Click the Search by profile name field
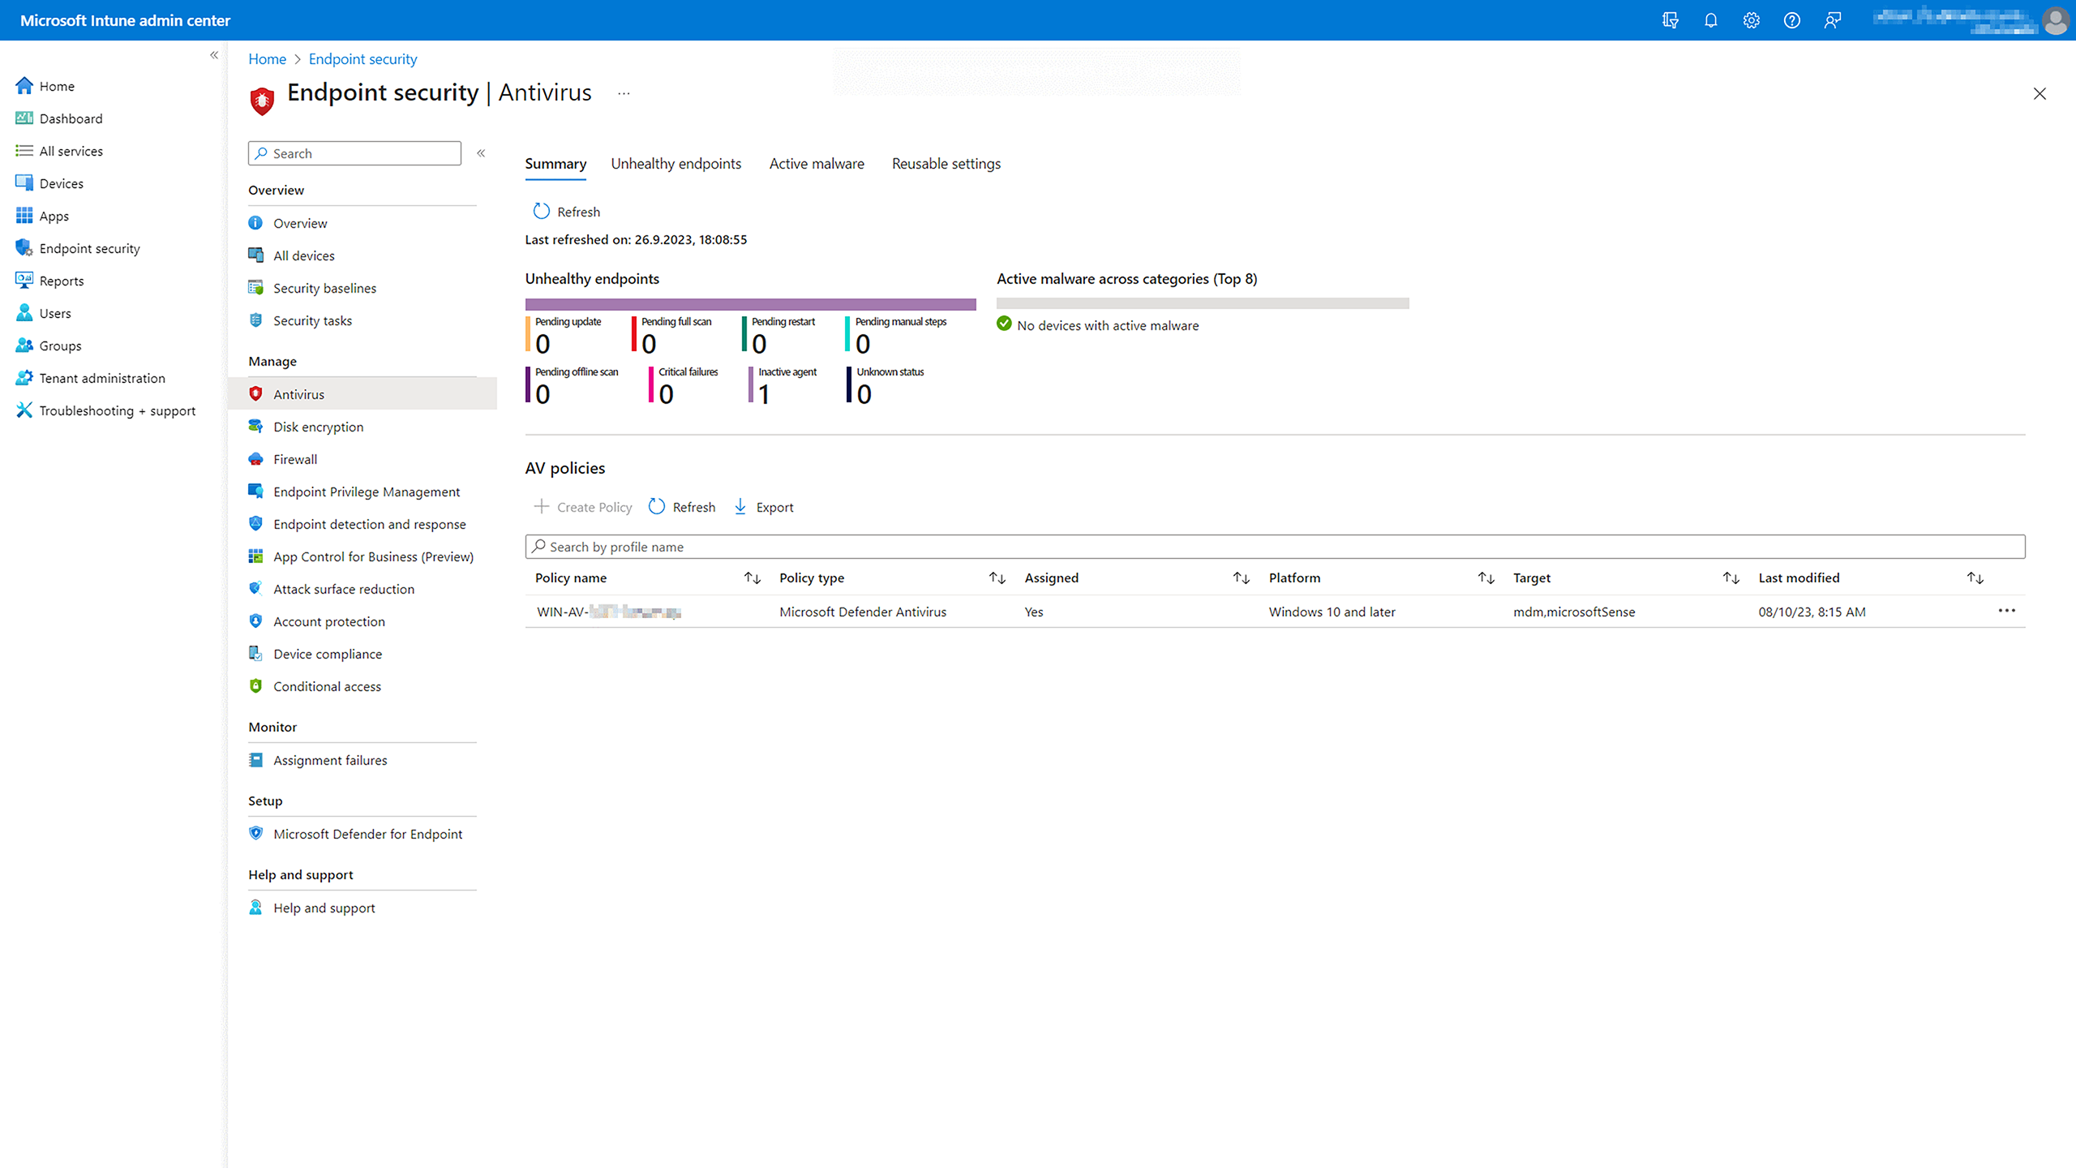This screenshot has height=1168, width=2076. click(x=973, y=546)
